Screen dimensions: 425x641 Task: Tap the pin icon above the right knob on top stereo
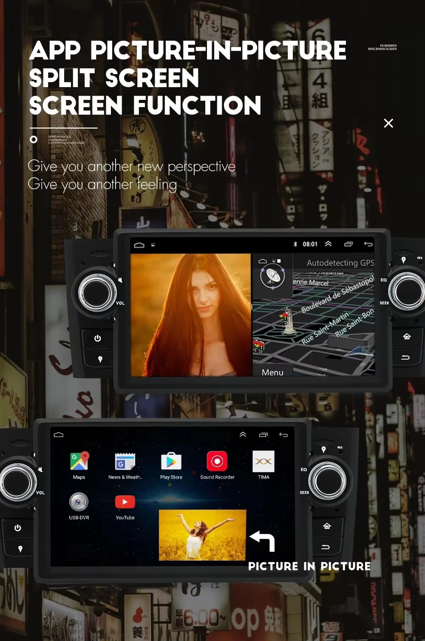tap(403, 260)
